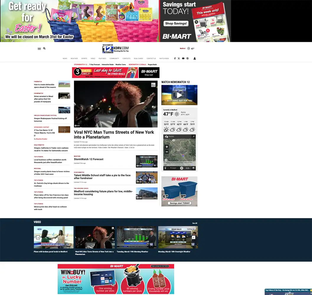Open driver arrested in Weed story

[44, 99]
